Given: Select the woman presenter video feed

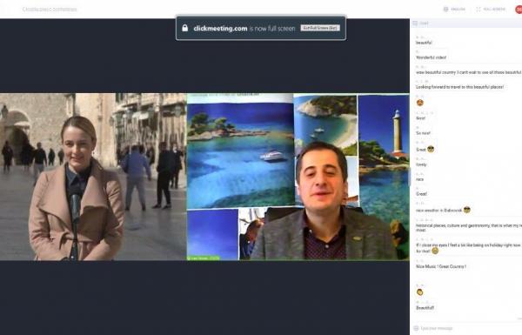Looking at the screenshot, I should click(x=93, y=177).
